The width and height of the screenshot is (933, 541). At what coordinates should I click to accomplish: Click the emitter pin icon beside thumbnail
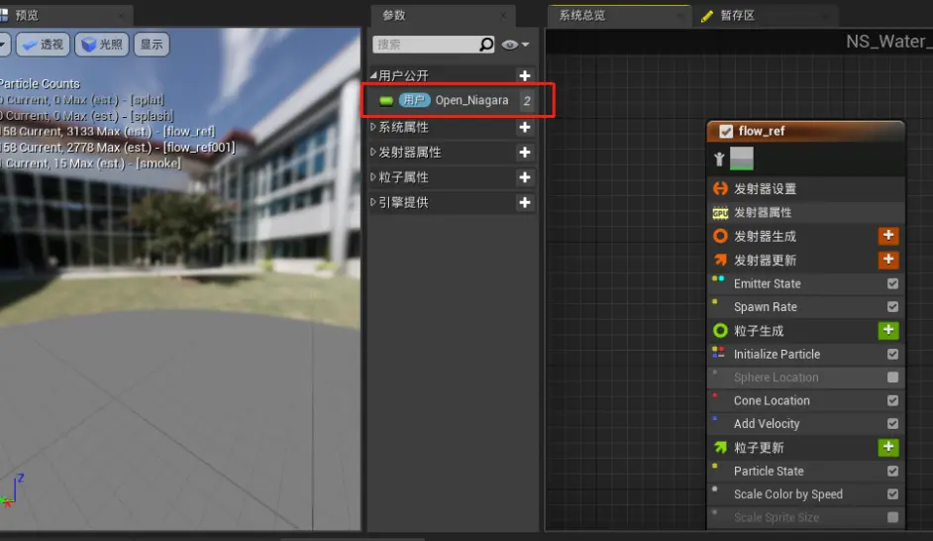(x=719, y=159)
